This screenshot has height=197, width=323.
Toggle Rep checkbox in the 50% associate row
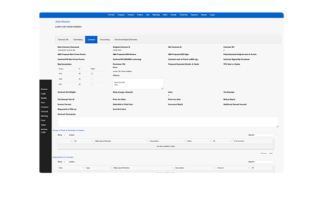click(92, 73)
